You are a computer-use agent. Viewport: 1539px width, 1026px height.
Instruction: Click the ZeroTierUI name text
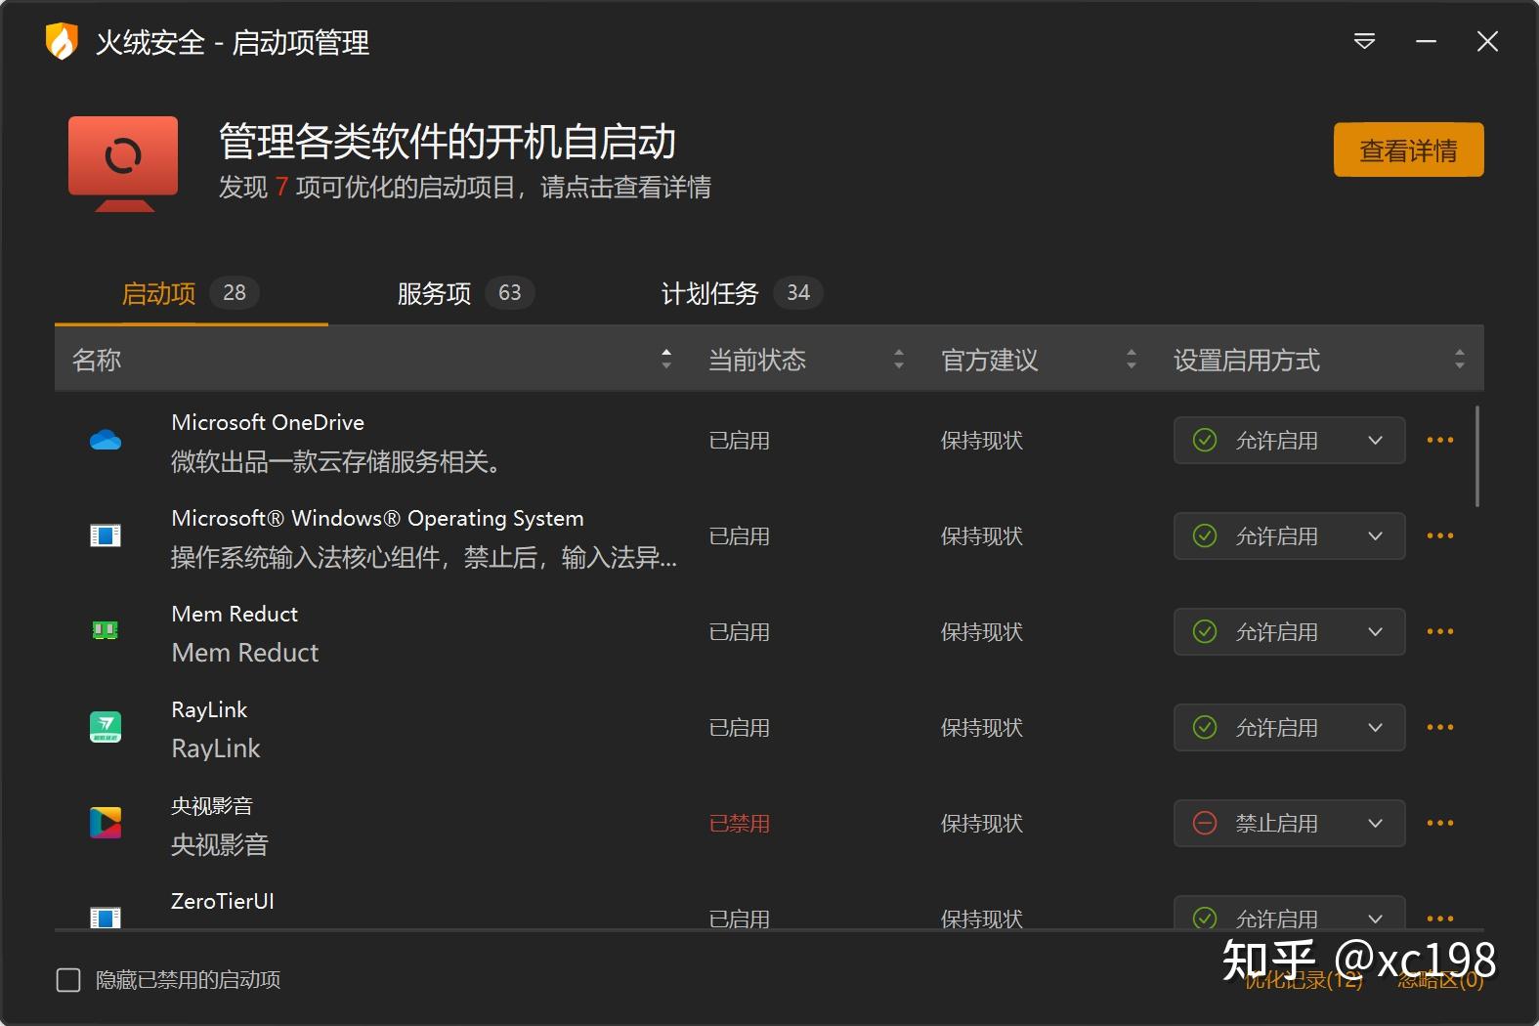point(223,901)
